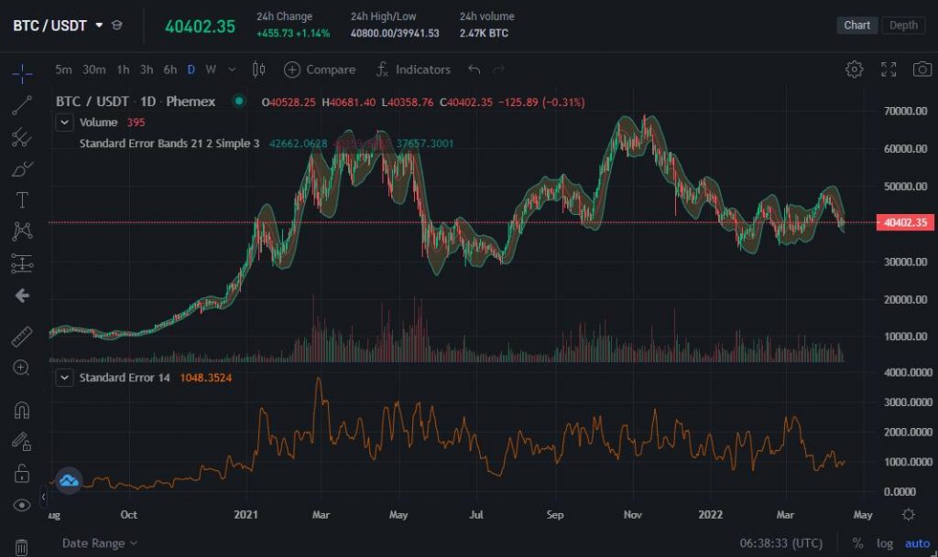
Task: Select the D daily timeframe
Action: [x=191, y=70]
